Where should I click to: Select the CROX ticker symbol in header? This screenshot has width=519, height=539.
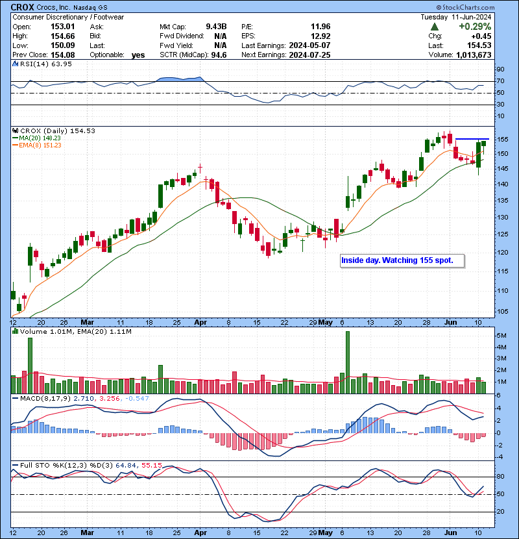22,7
